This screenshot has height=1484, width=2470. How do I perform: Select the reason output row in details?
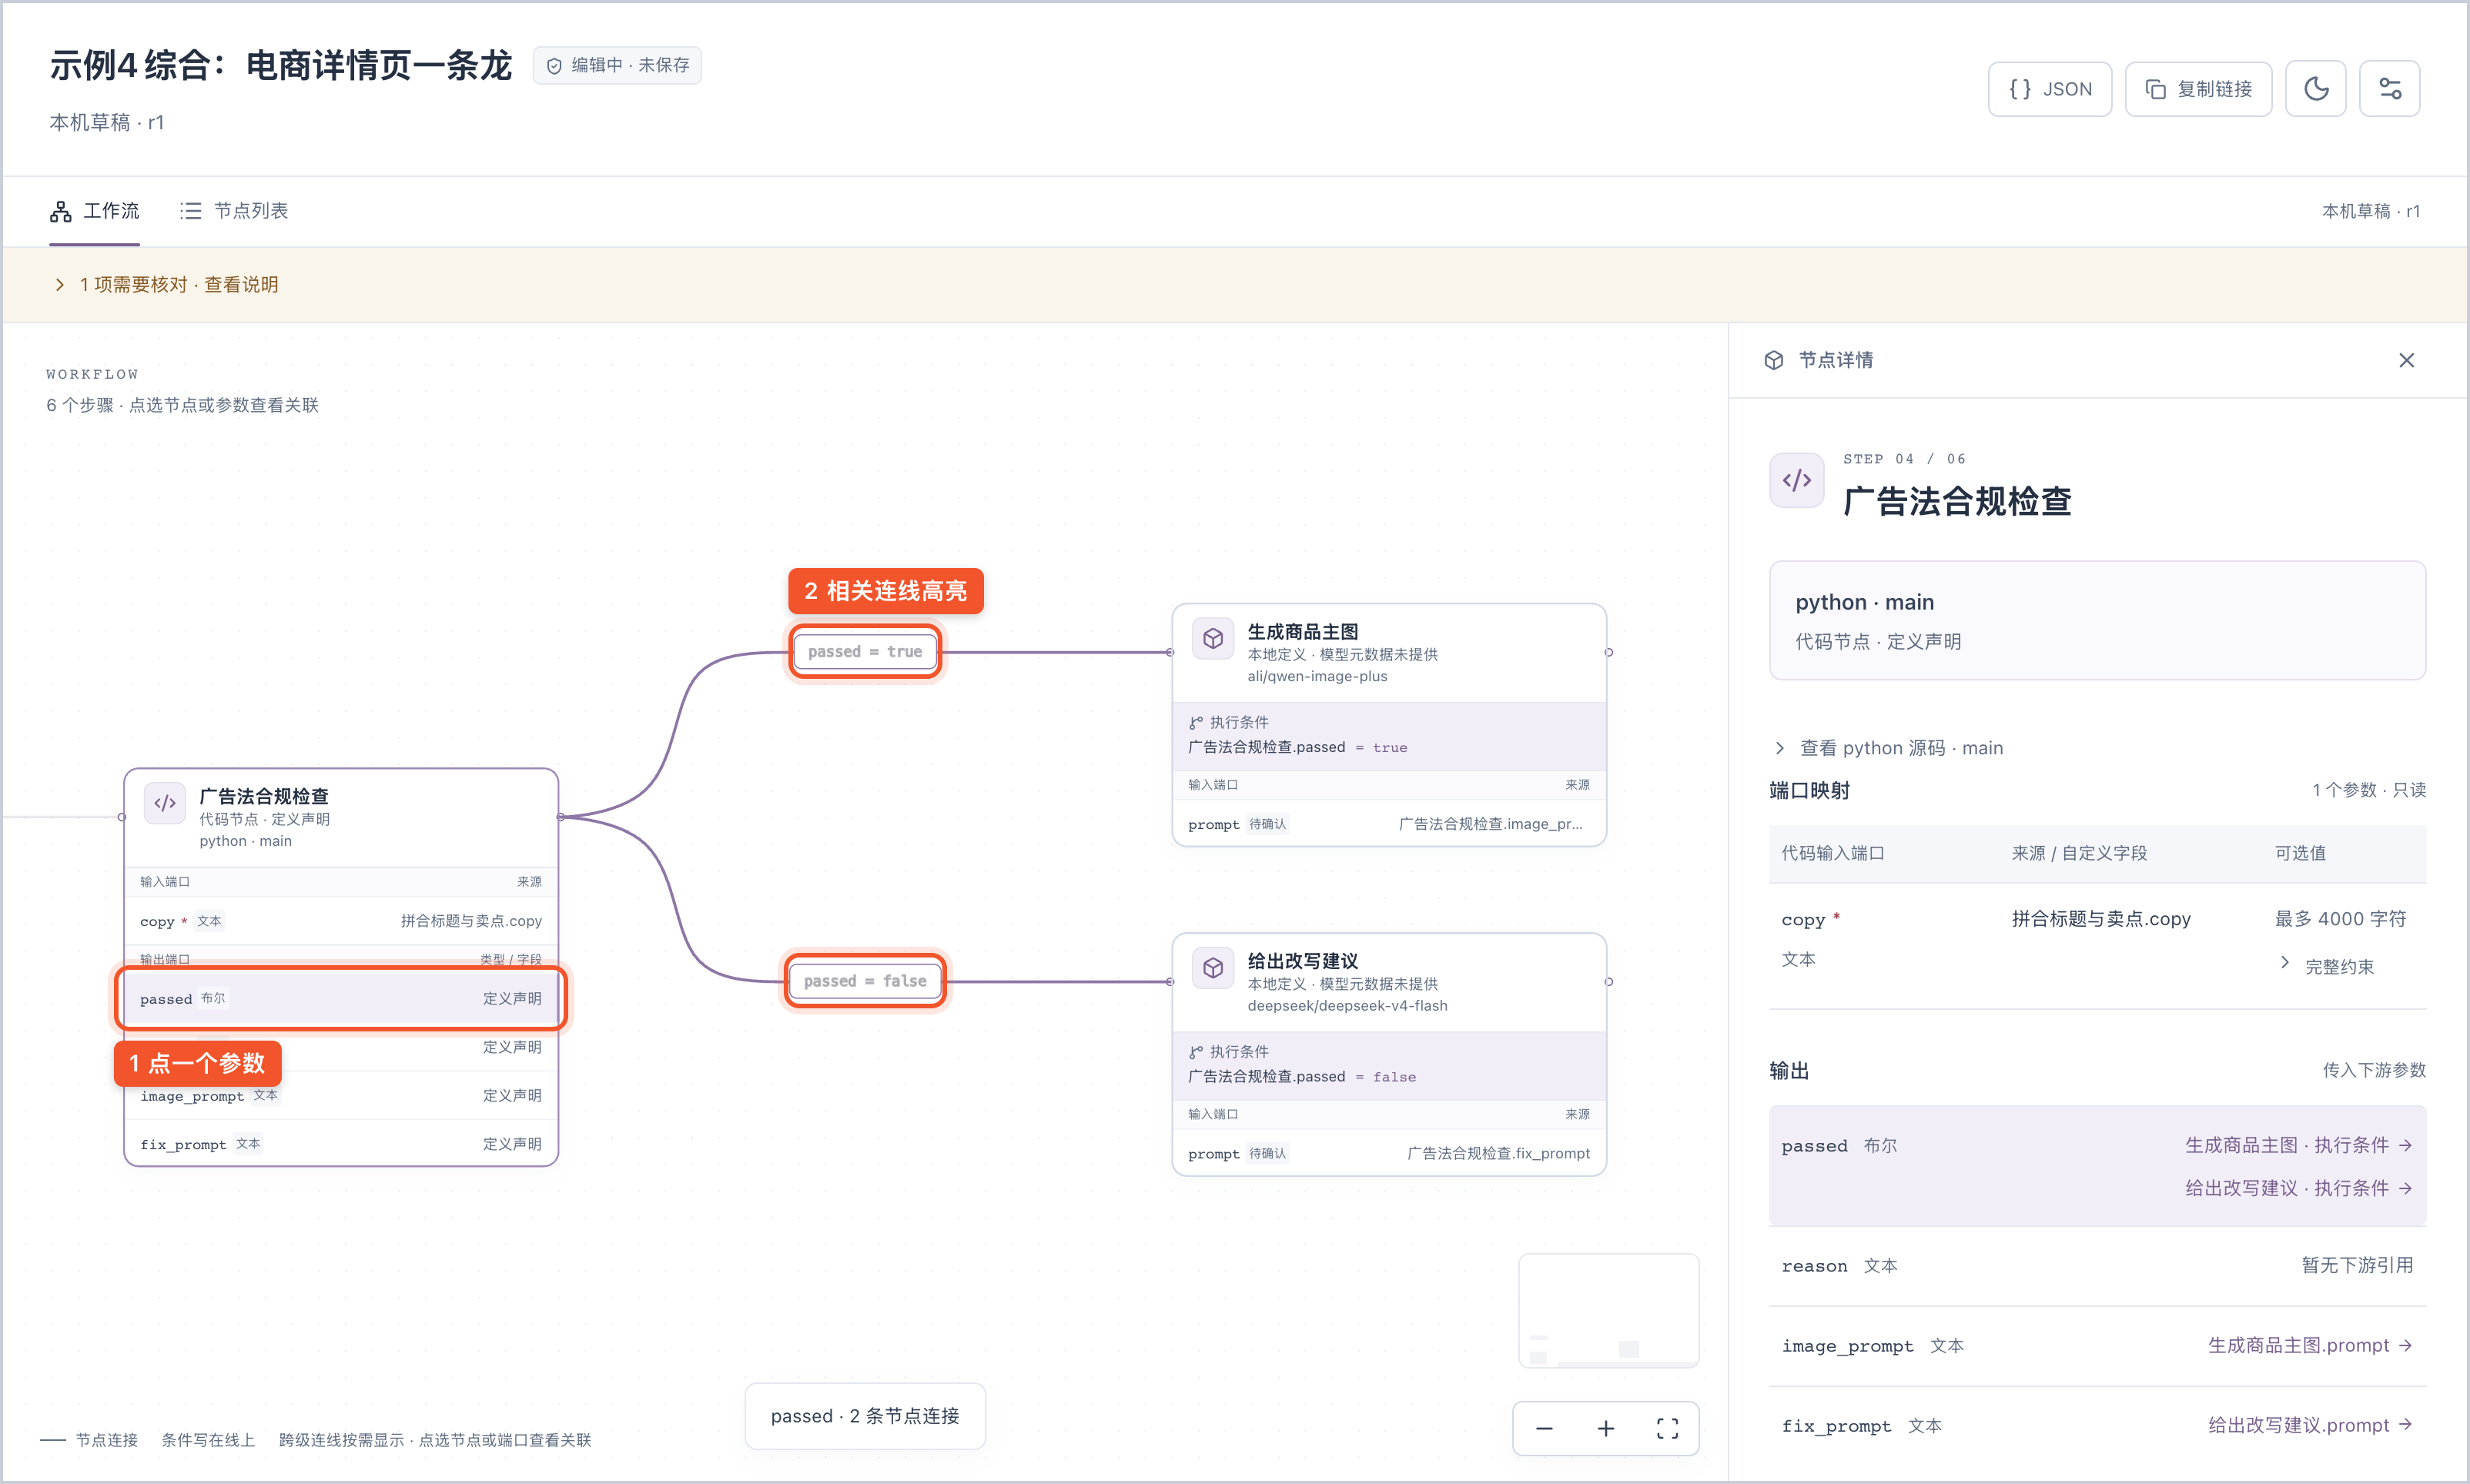click(2097, 1266)
